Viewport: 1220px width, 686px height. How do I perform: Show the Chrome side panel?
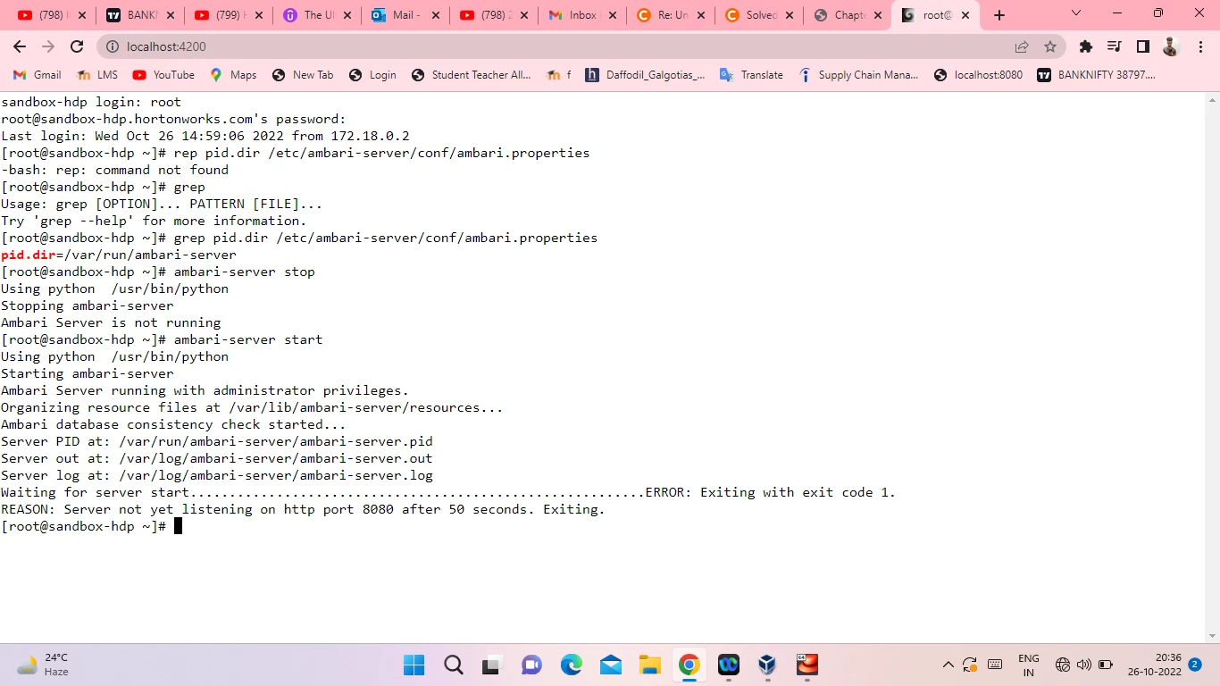tap(1143, 46)
